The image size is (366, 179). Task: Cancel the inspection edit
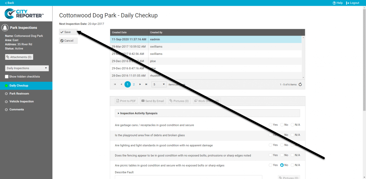click(x=68, y=41)
